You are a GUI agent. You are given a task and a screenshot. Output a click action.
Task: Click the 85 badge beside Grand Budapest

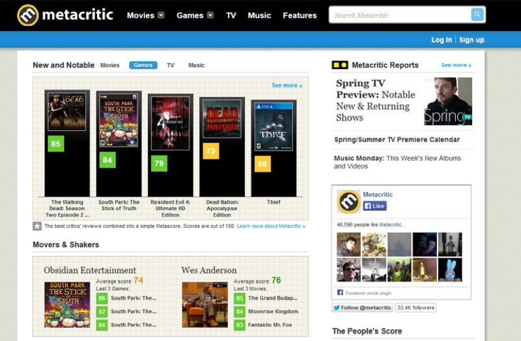[x=239, y=298]
